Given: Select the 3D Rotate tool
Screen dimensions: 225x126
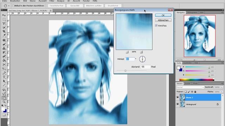Looking at the screenshot, I should (x=4, y=90).
